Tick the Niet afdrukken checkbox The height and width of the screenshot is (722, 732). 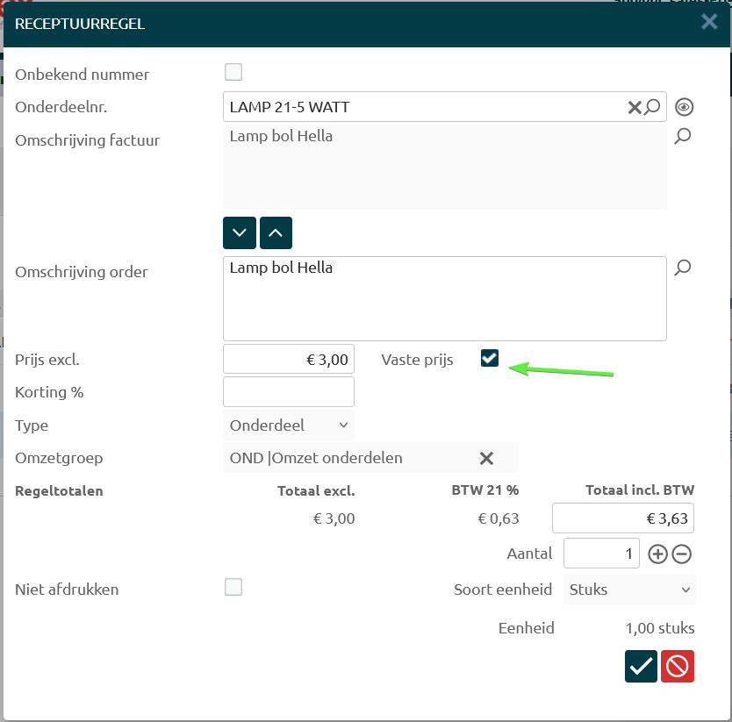click(x=233, y=587)
